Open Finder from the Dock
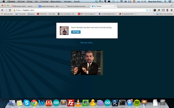174x108 pixels. [x=12, y=103]
